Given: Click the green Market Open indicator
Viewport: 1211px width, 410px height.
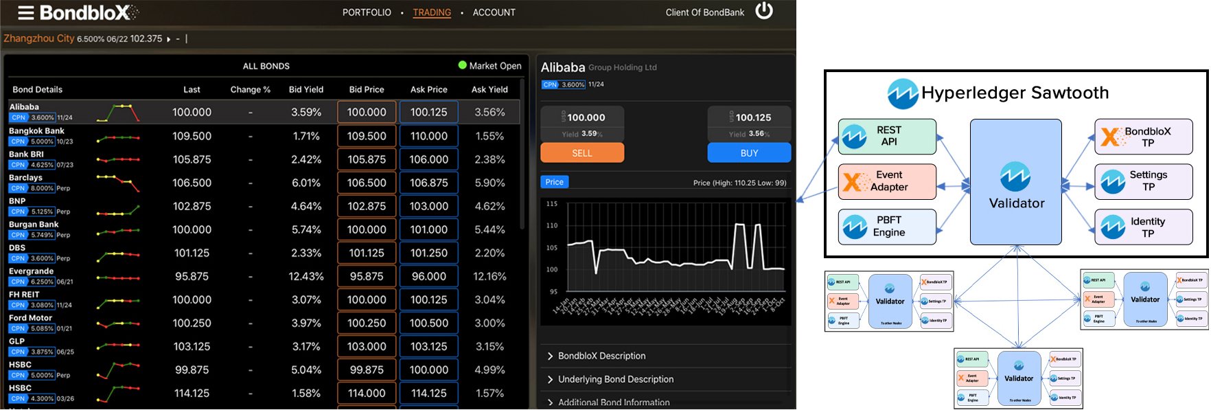Looking at the screenshot, I should pos(463,65).
